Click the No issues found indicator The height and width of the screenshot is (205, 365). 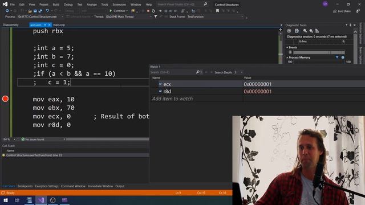(x=33, y=140)
